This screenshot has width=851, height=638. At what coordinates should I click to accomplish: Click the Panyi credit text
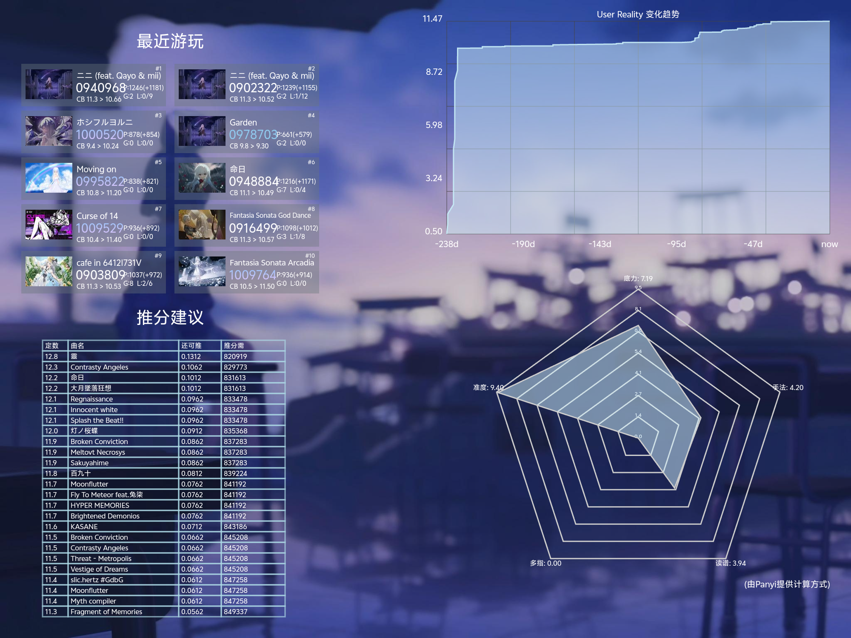coord(787,584)
